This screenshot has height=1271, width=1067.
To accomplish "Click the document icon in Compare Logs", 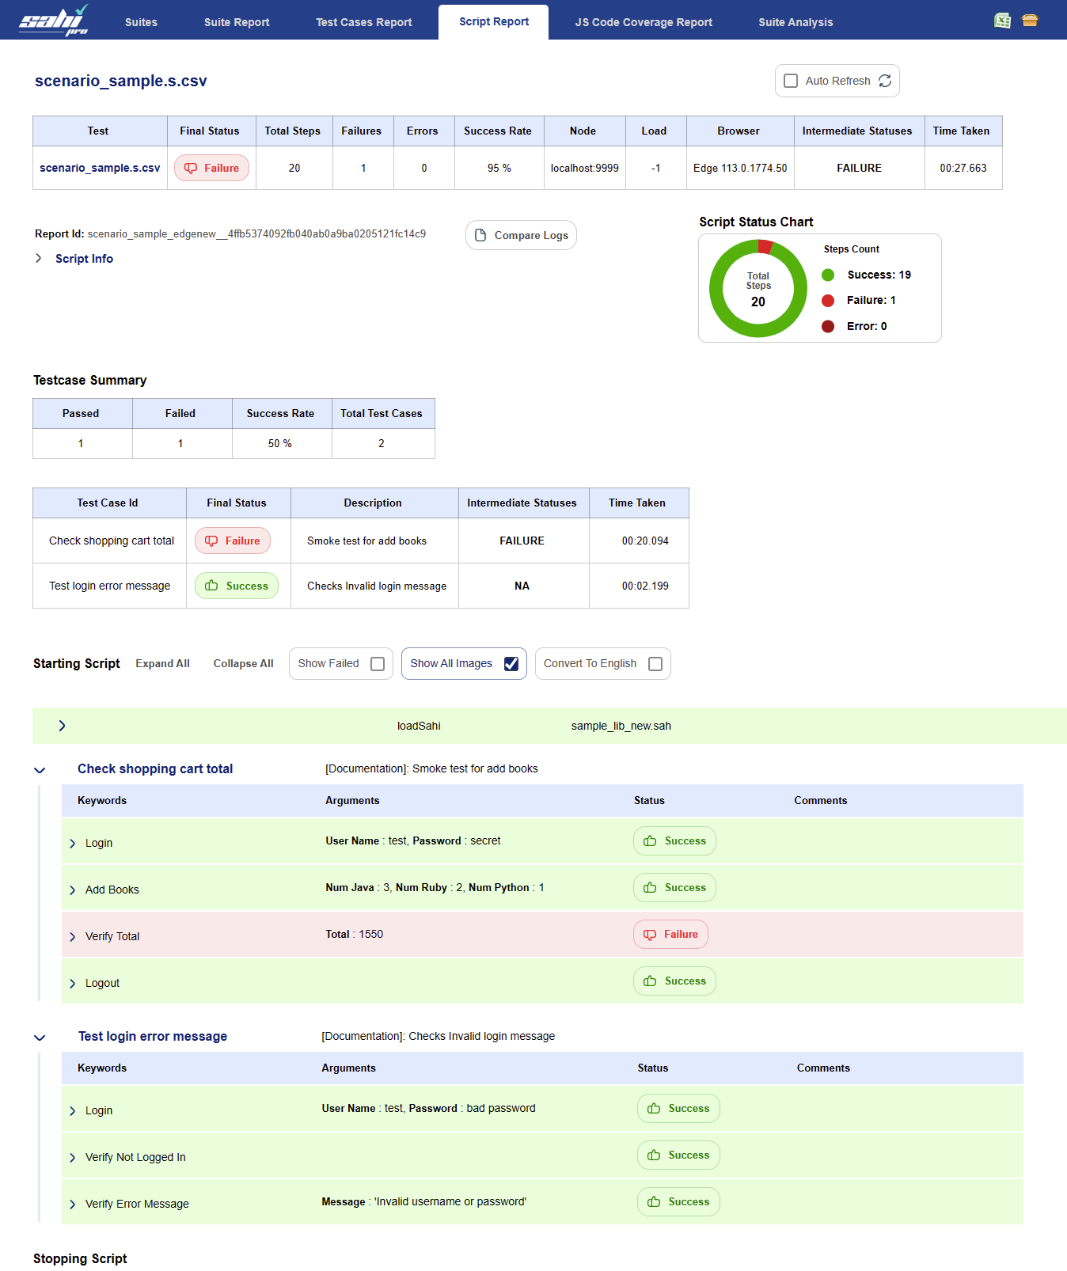I will point(480,235).
